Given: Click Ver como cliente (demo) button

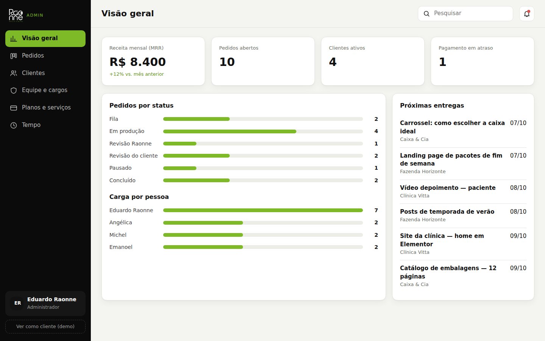Looking at the screenshot, I should [45, 326].
